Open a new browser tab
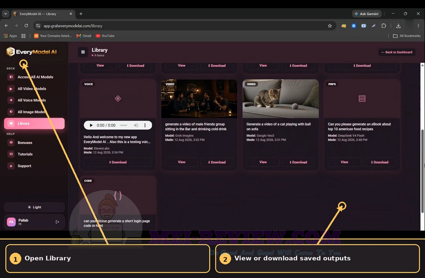This screenshot has width=425, height=278. tap(81, 14)
